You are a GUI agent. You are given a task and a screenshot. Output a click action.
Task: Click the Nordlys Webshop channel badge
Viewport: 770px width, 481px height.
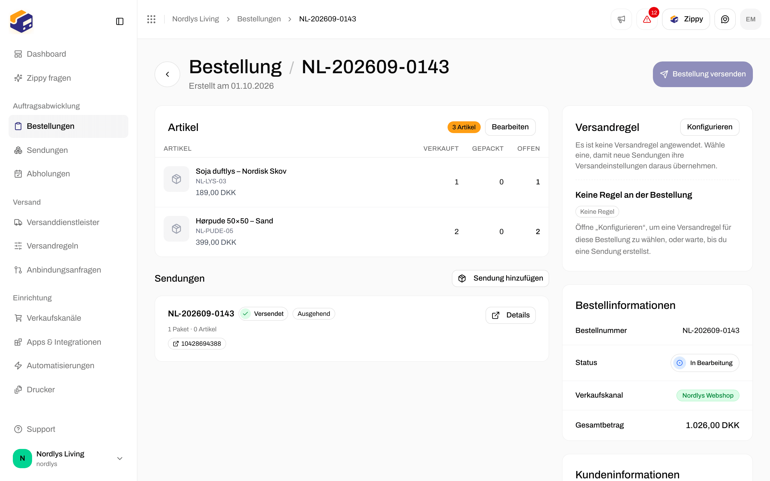click(x=708, y=395)
